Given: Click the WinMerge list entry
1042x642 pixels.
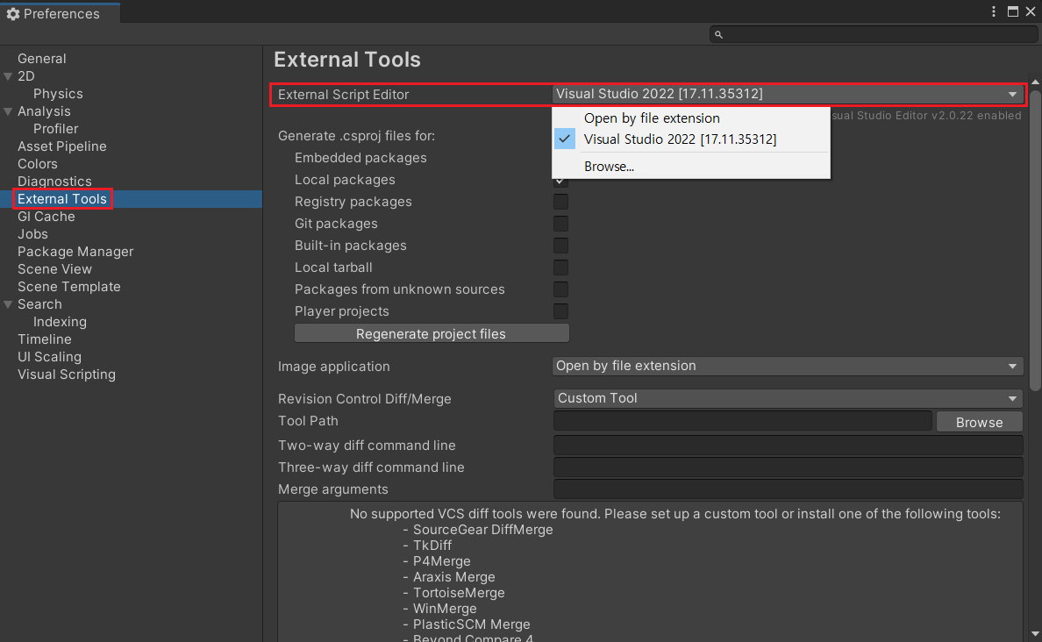Looking at the screenshot, I should click(445, 608).
